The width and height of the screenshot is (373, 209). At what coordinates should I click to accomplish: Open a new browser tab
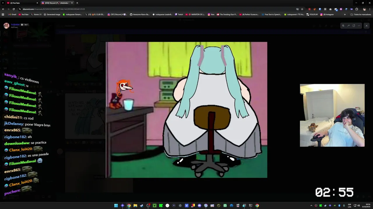pyautogui.click(x=77, y=3)
